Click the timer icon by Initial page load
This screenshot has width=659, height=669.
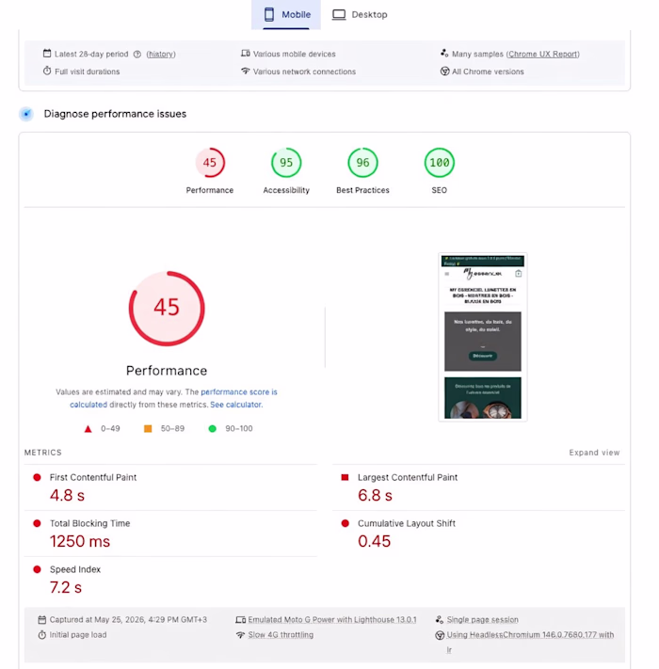click(x=41, y=635)
